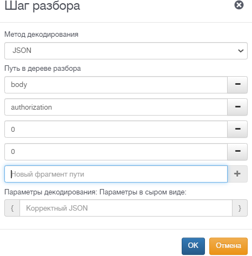Confirm with the OK button
Screen dimensions: 252x256
(193, 246)
